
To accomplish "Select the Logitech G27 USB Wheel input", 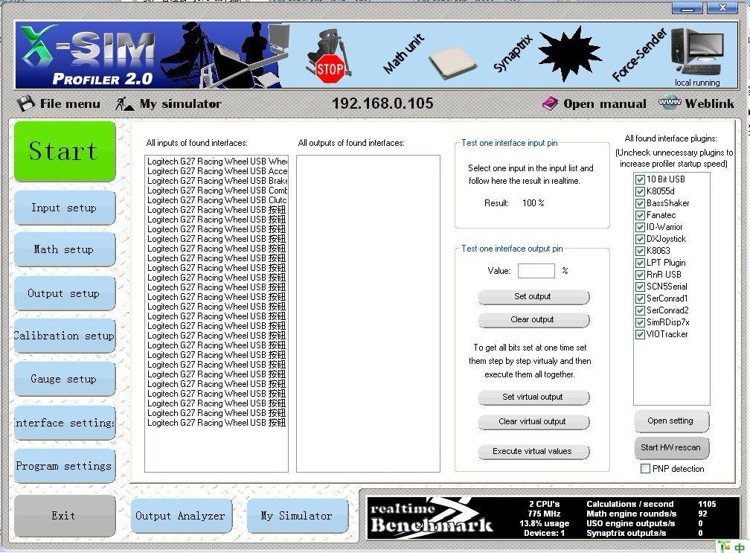I will 217,162.
